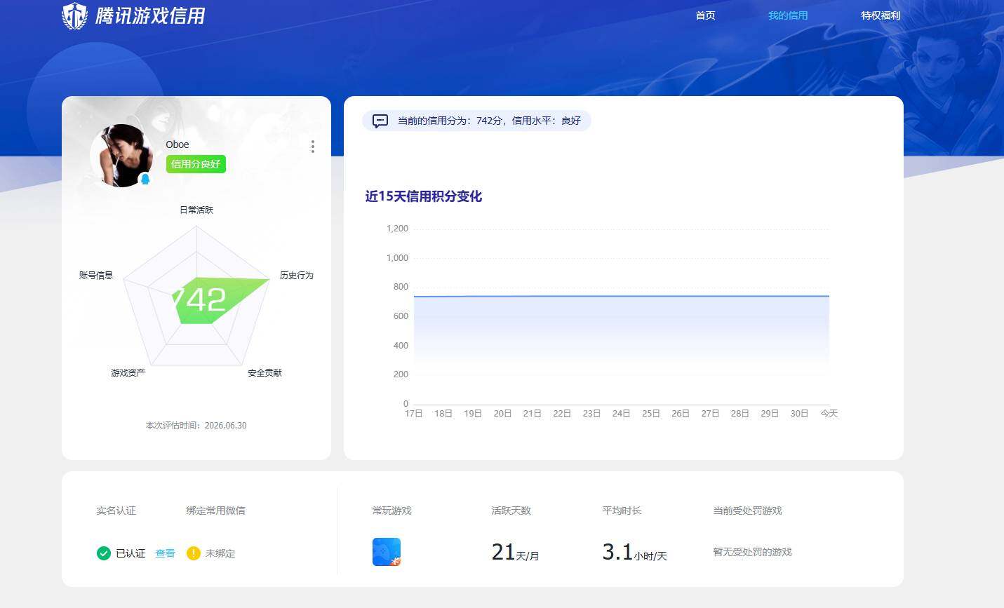Click the 26日 label on chart axis
Screen dimensions: 1004x608
(681, 414)
